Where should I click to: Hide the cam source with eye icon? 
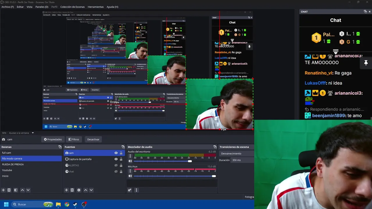(116, 153)
